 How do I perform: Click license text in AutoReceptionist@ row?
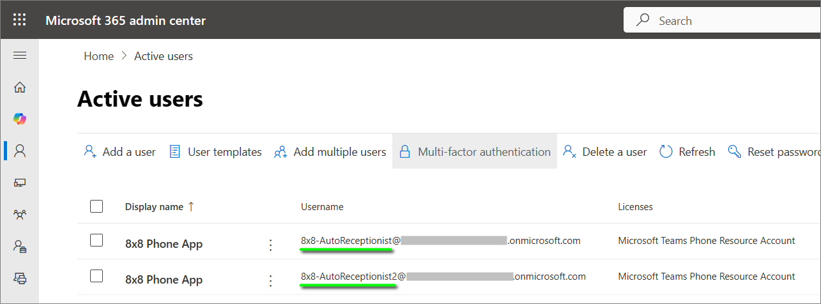(707, 241)
